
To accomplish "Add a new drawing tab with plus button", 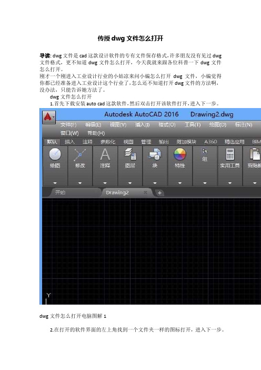I will (159, 193).
